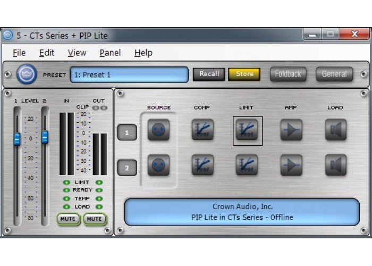The height and width of the screenshot is (266, 372).
Task: Open the View menu
Action: click(77, 53)
